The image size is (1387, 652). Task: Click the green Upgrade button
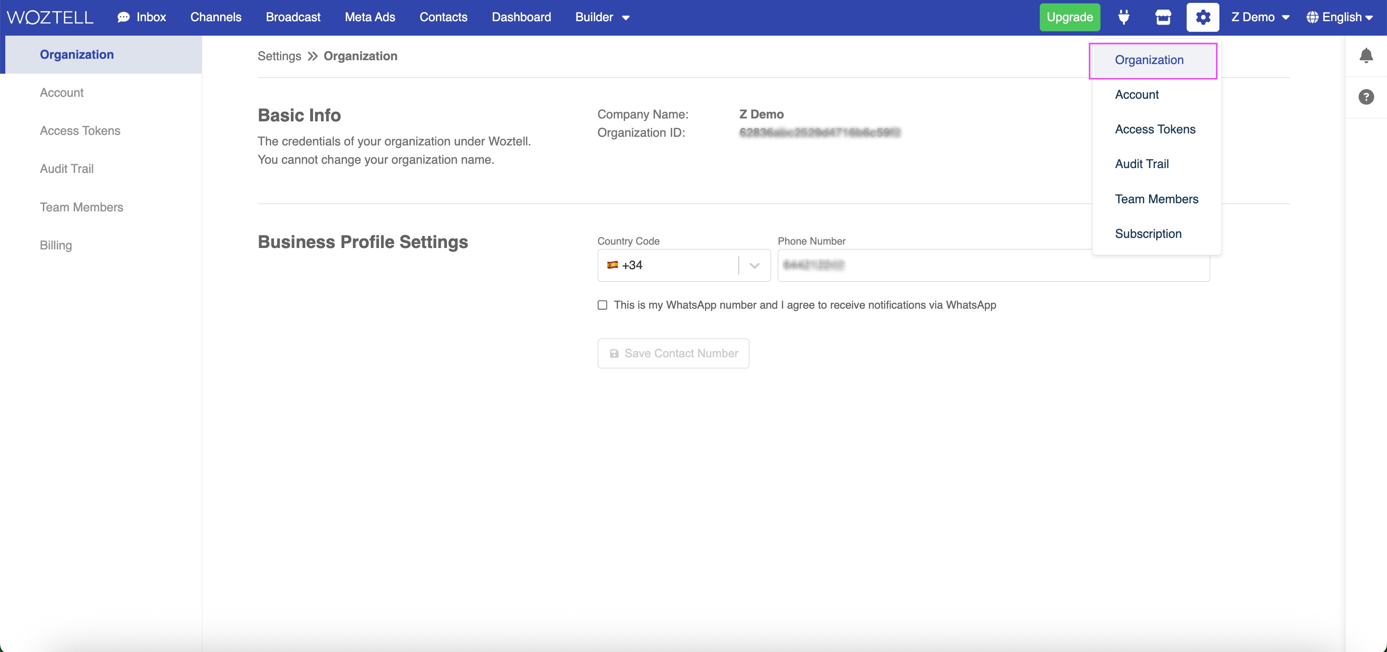point(1069,17)
